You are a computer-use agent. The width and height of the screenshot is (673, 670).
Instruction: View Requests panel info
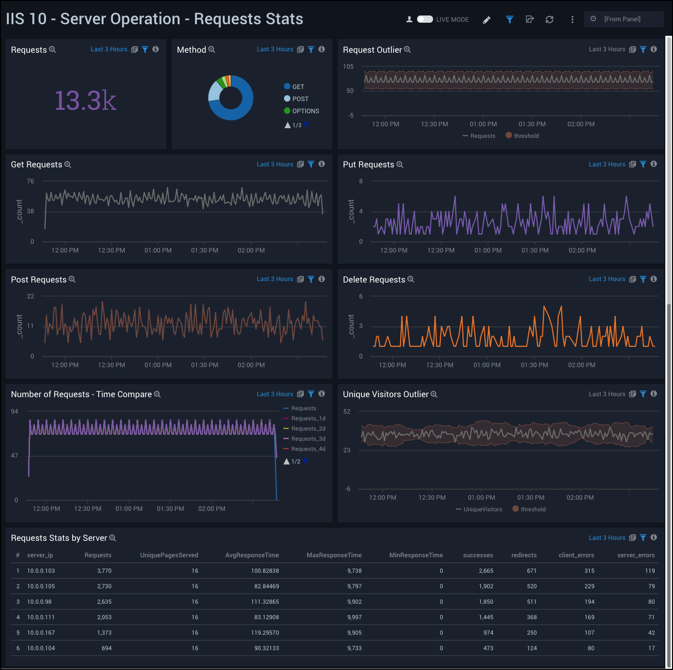[156, 49]
